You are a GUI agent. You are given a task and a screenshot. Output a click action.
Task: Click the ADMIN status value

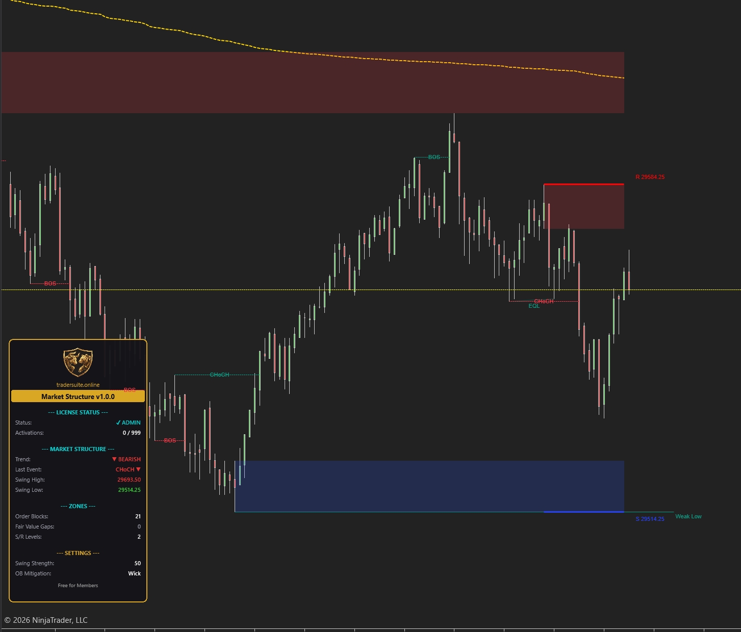(x=128, y=423)
